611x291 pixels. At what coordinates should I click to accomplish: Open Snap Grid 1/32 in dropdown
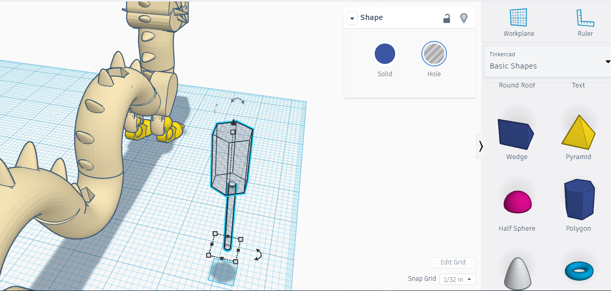point(457,279)
